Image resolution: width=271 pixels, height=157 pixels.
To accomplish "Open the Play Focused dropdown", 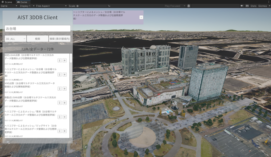I will pos(175,6).
